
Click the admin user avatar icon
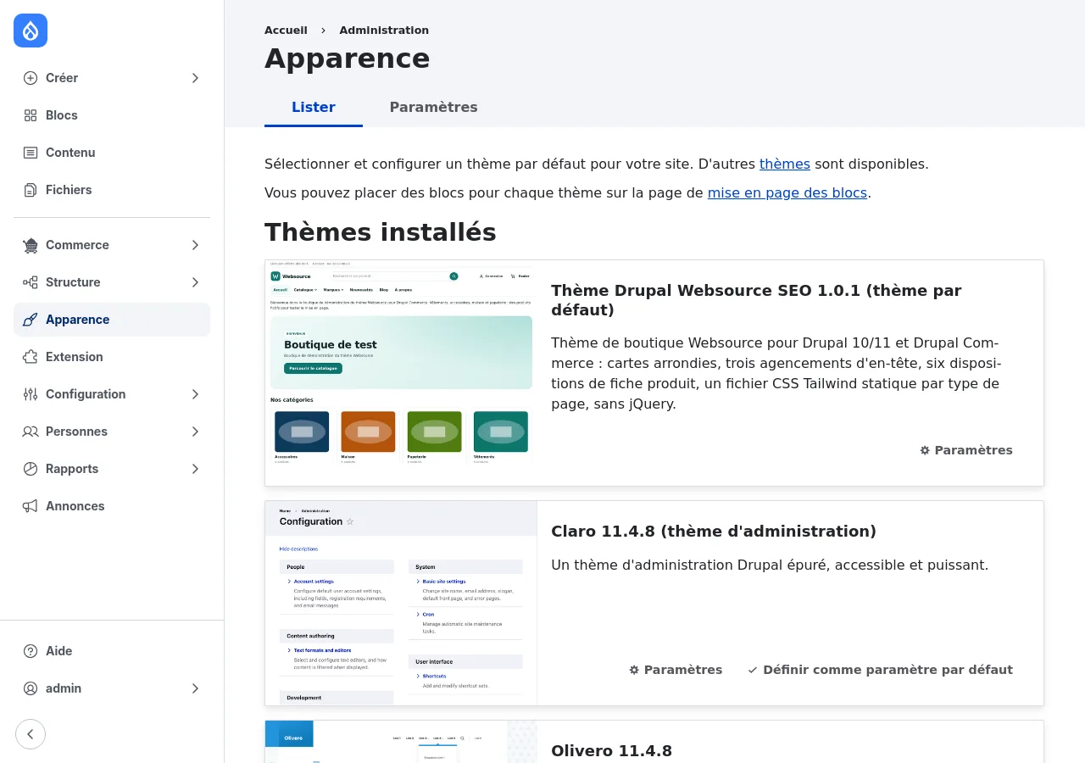pyautogui.click(x=31, y=688)
